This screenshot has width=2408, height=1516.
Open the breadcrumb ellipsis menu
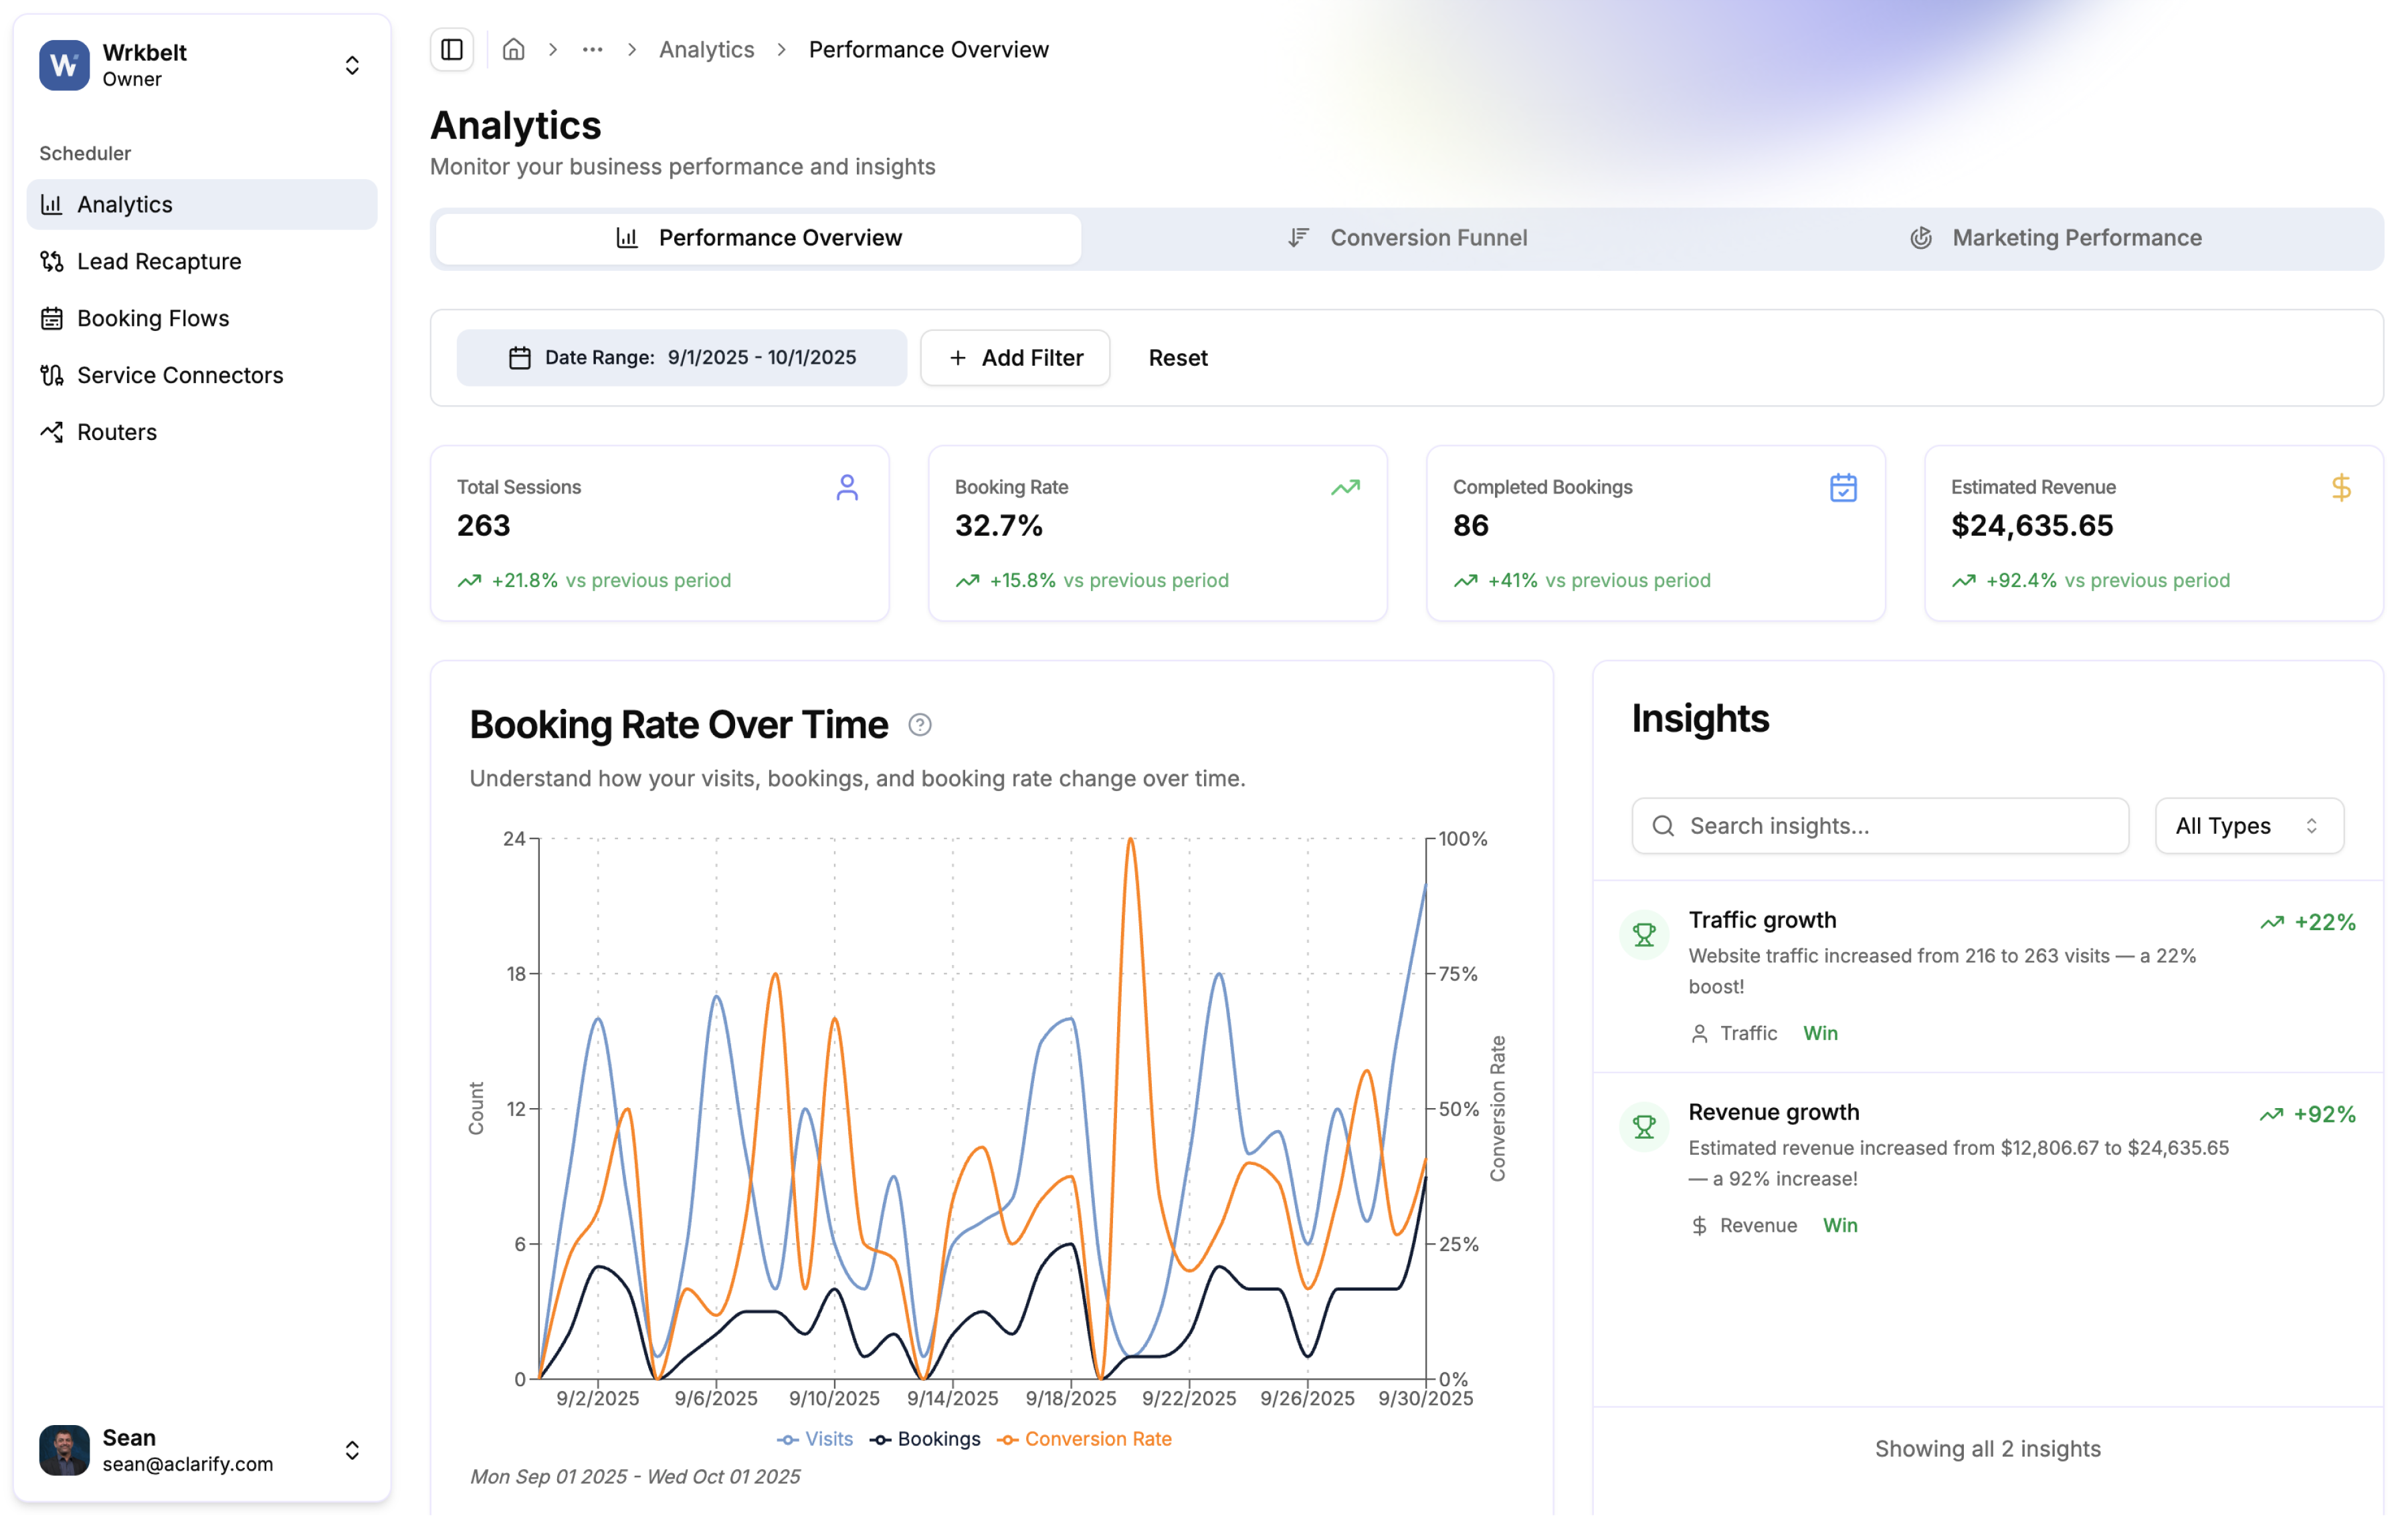(x=592, y=49)
